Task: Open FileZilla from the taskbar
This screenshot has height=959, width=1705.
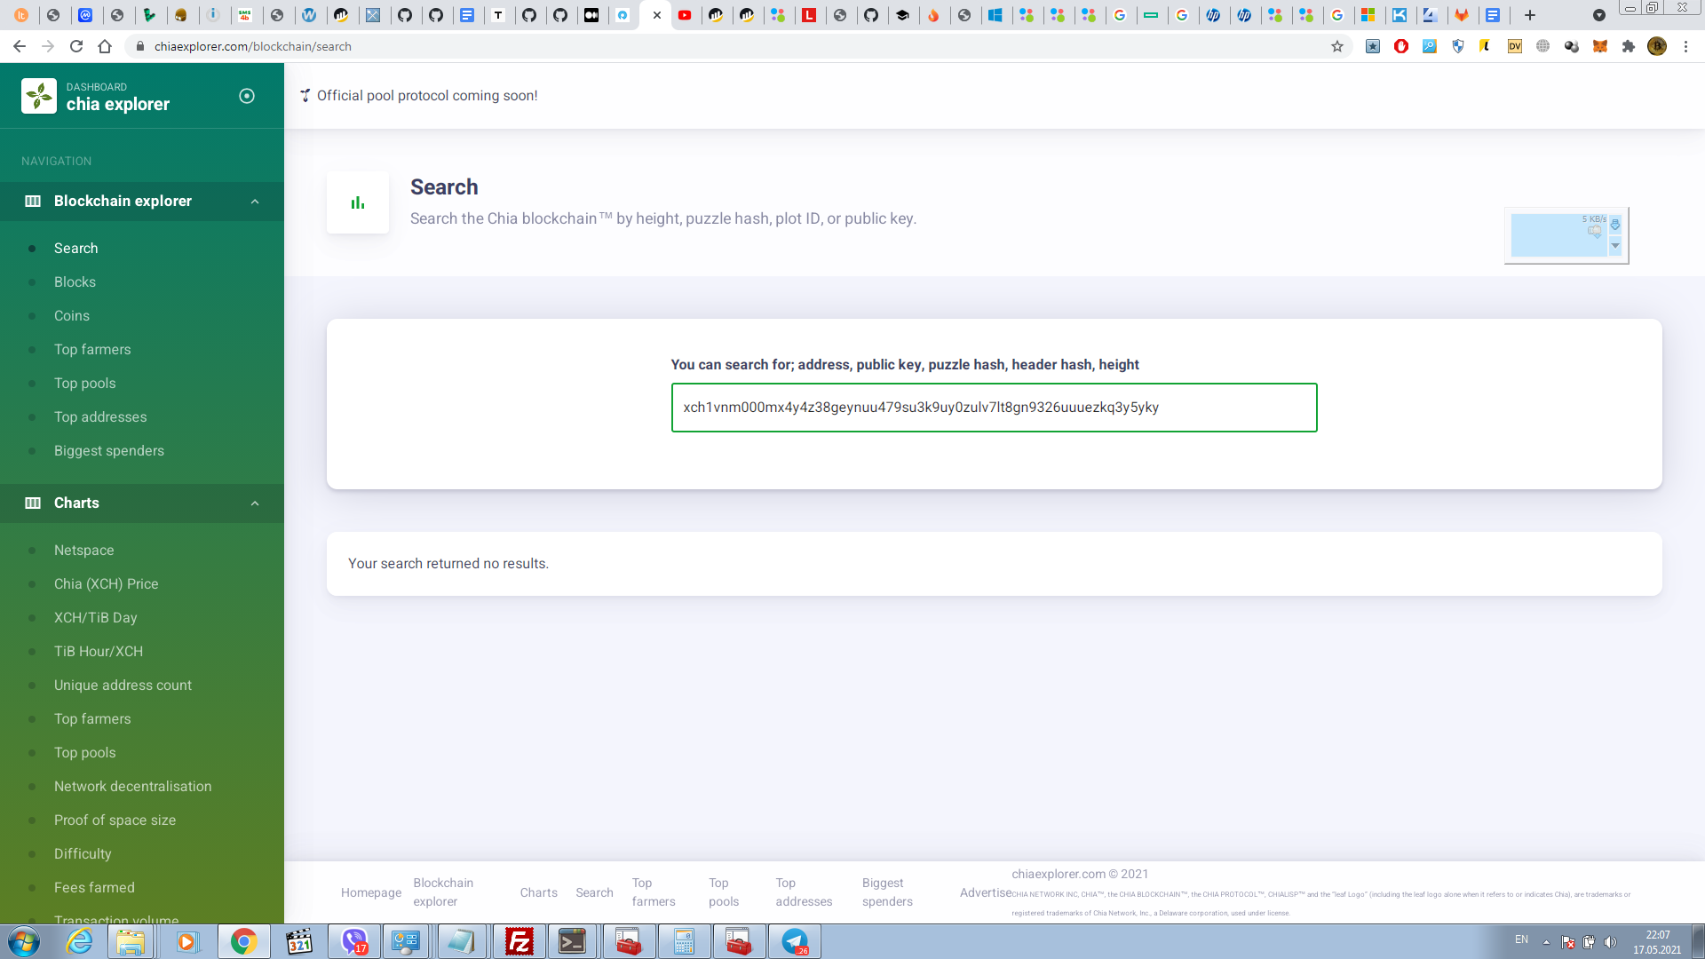Action: pyautogui.click(x=519, y=941)
